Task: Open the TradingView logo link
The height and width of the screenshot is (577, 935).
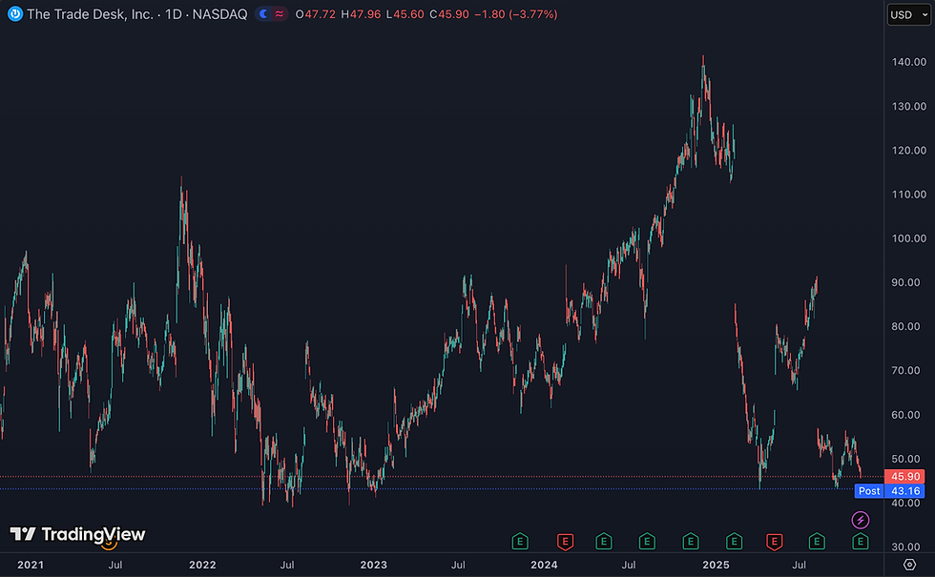Action: click(77, 534)
